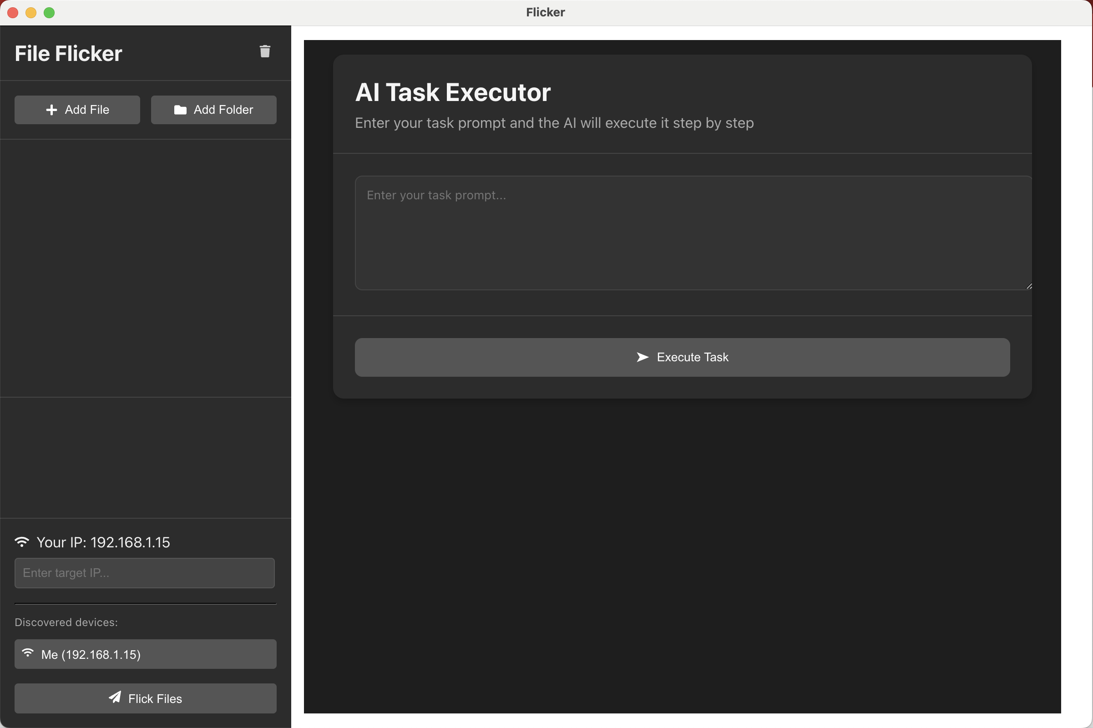Viewport: 1093px width, 728px height.
Task: Focus the Enter target IP field
Action: 144,573
